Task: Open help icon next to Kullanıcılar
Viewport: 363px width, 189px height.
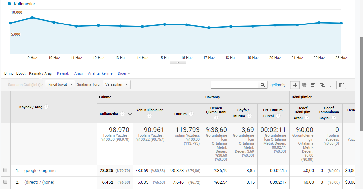Action: (123, 114)
